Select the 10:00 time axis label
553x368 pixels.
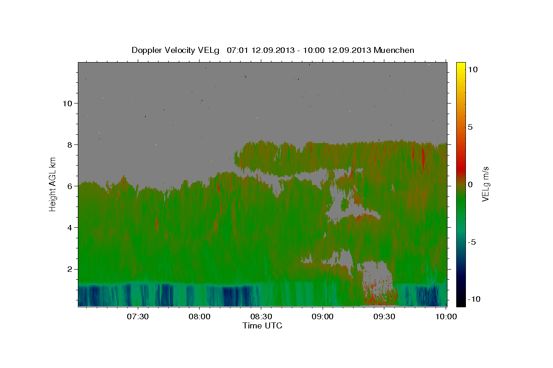[446, 316]
